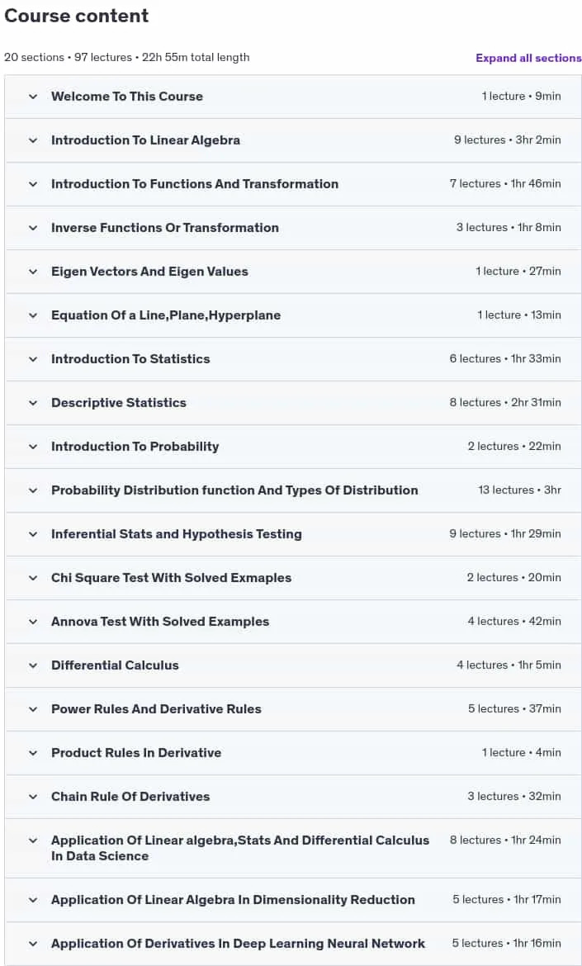
Task: Expand the Inverse Functions Or Transformation chevron
Action: pos(33,228)
